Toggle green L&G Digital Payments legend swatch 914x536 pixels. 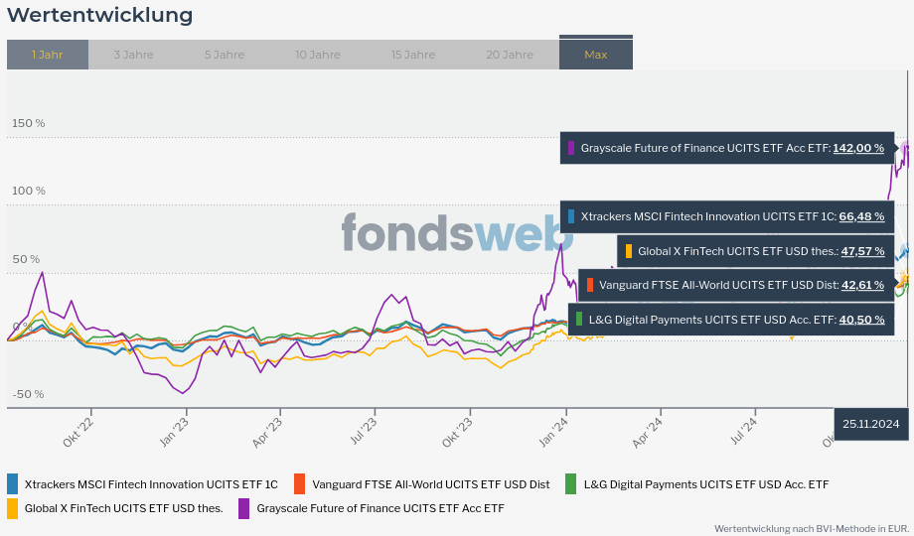point(570,484)
